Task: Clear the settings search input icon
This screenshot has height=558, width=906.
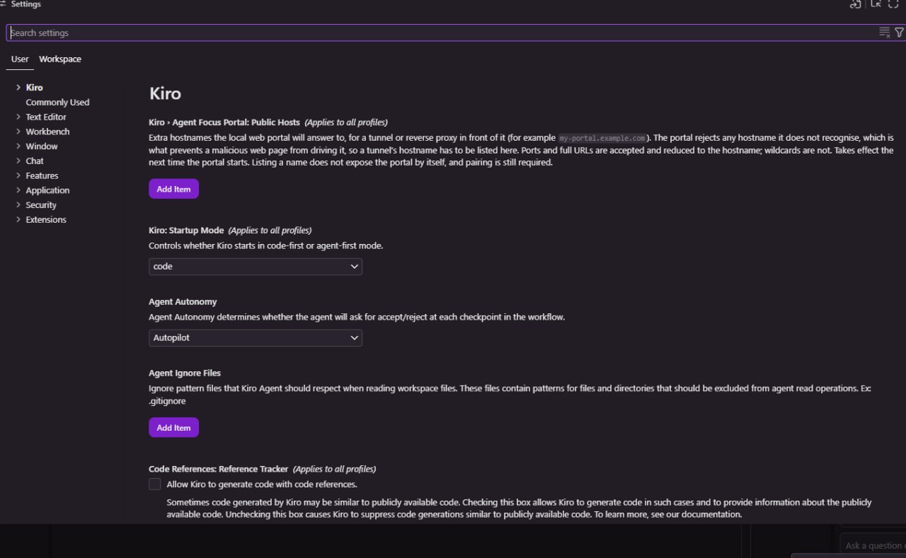Action: [884, 33]
